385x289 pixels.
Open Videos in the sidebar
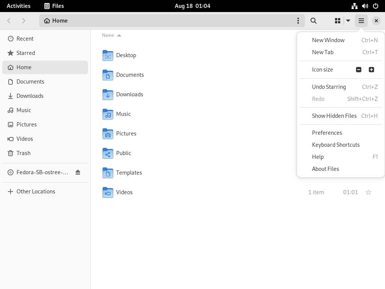(x=45, y=138)
